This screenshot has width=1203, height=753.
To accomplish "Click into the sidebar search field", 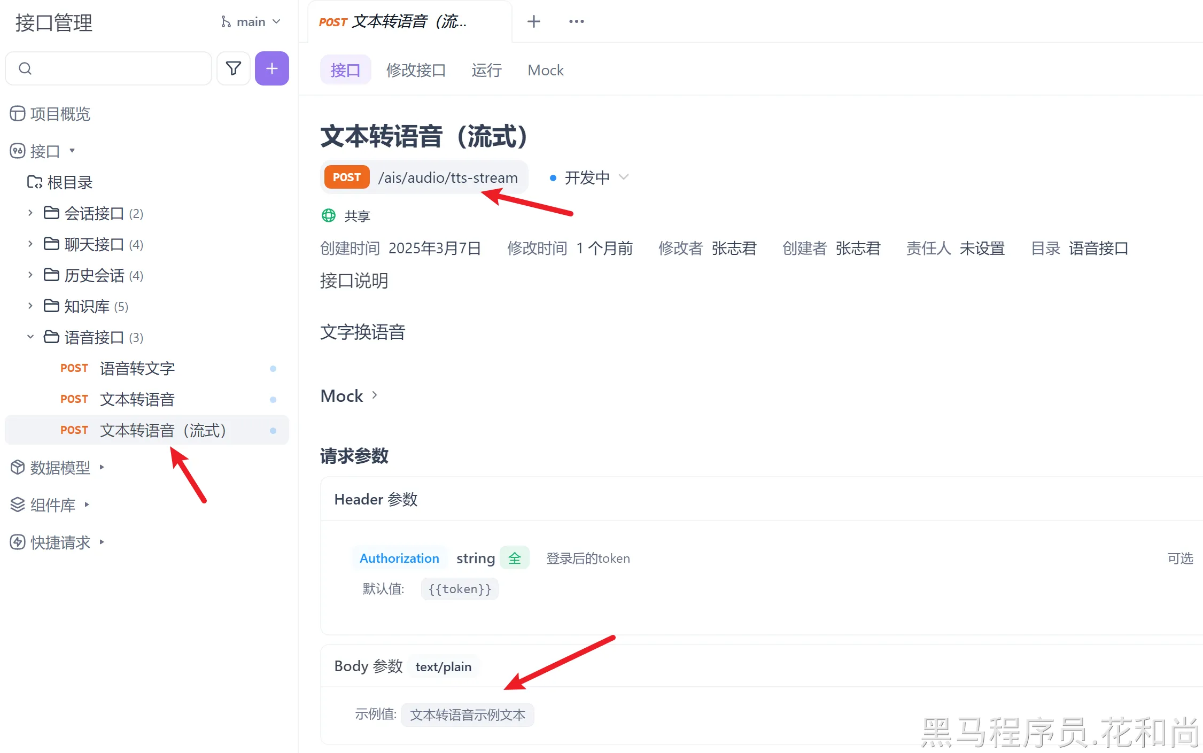I will [118, 68].
